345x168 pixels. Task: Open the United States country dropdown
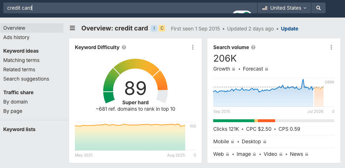coord(284,8)
